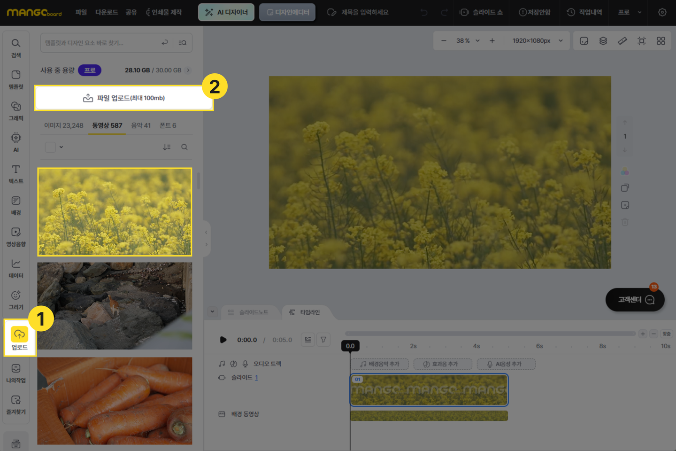The height and width of the screenshot is (451, 676).
Task: Select the 텍스트 tool in sidebar
Action: click(16, 173)
